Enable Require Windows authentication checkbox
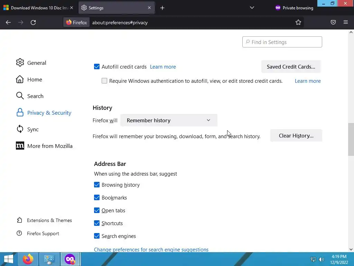 [104, 81]
